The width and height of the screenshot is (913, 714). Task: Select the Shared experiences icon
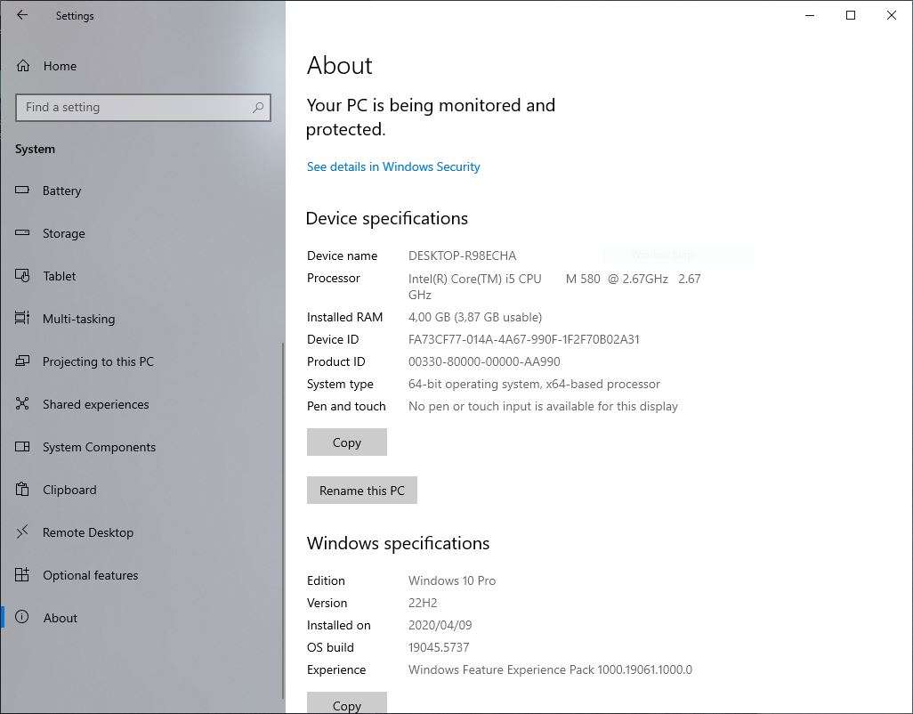coord(23,404)
